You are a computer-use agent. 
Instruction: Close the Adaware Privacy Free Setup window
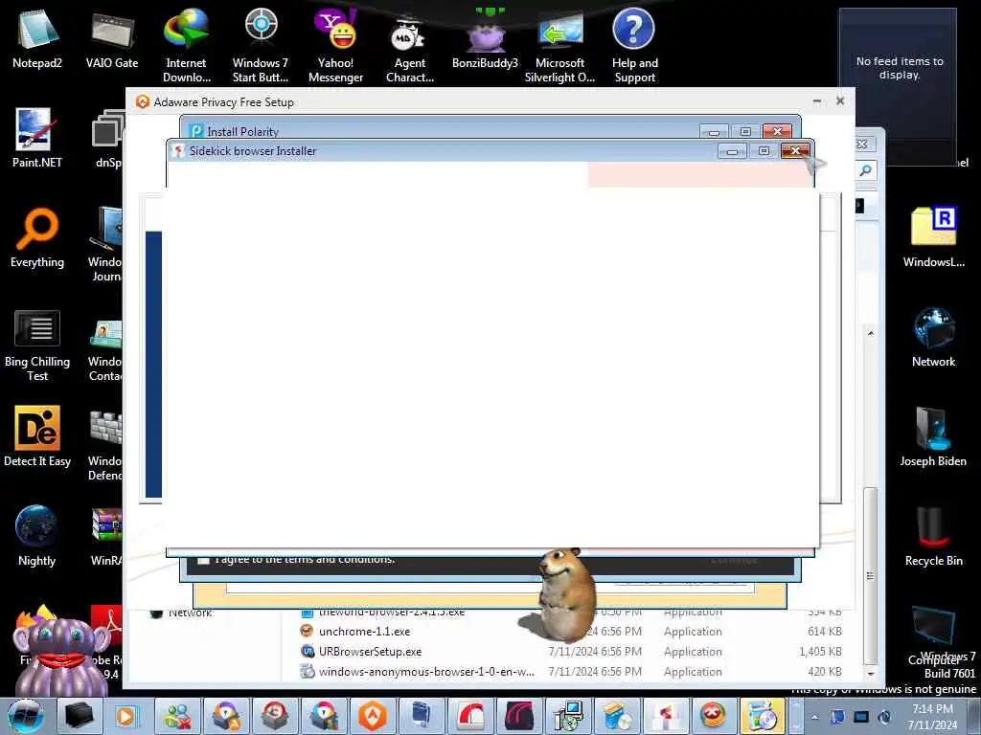[840, 100]
